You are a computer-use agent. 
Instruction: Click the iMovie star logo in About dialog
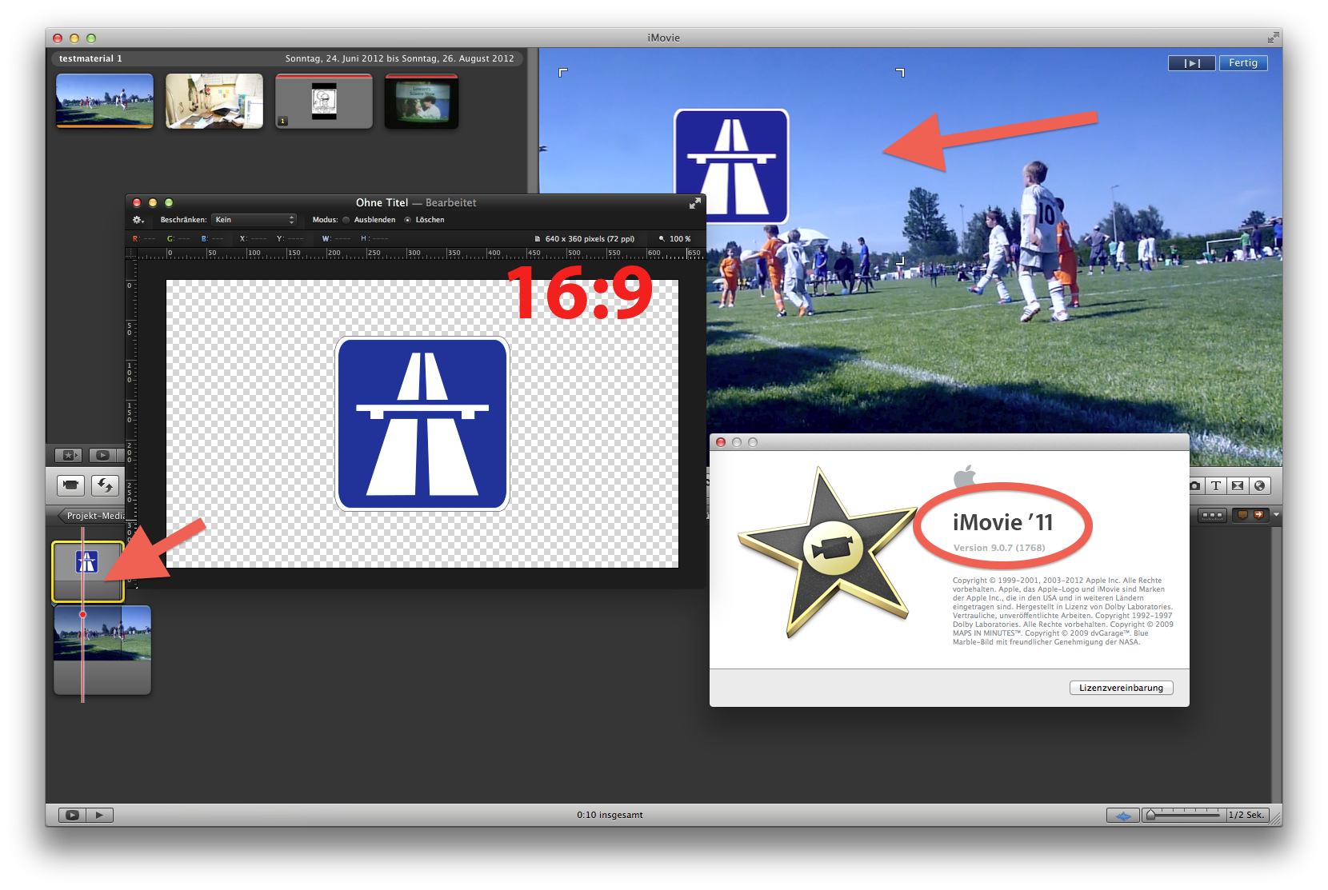(x=827, y=552)
